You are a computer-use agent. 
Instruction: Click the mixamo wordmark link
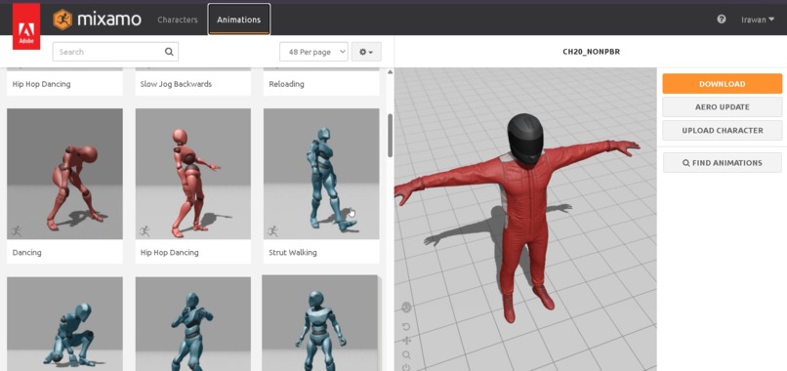tap(109, 20)
